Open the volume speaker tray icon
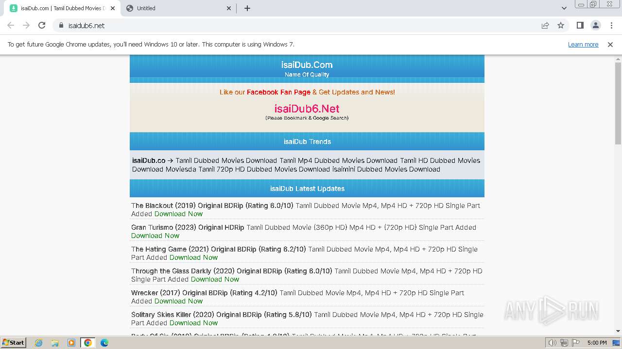The image size is (622, 349). (x=552, y=343)
